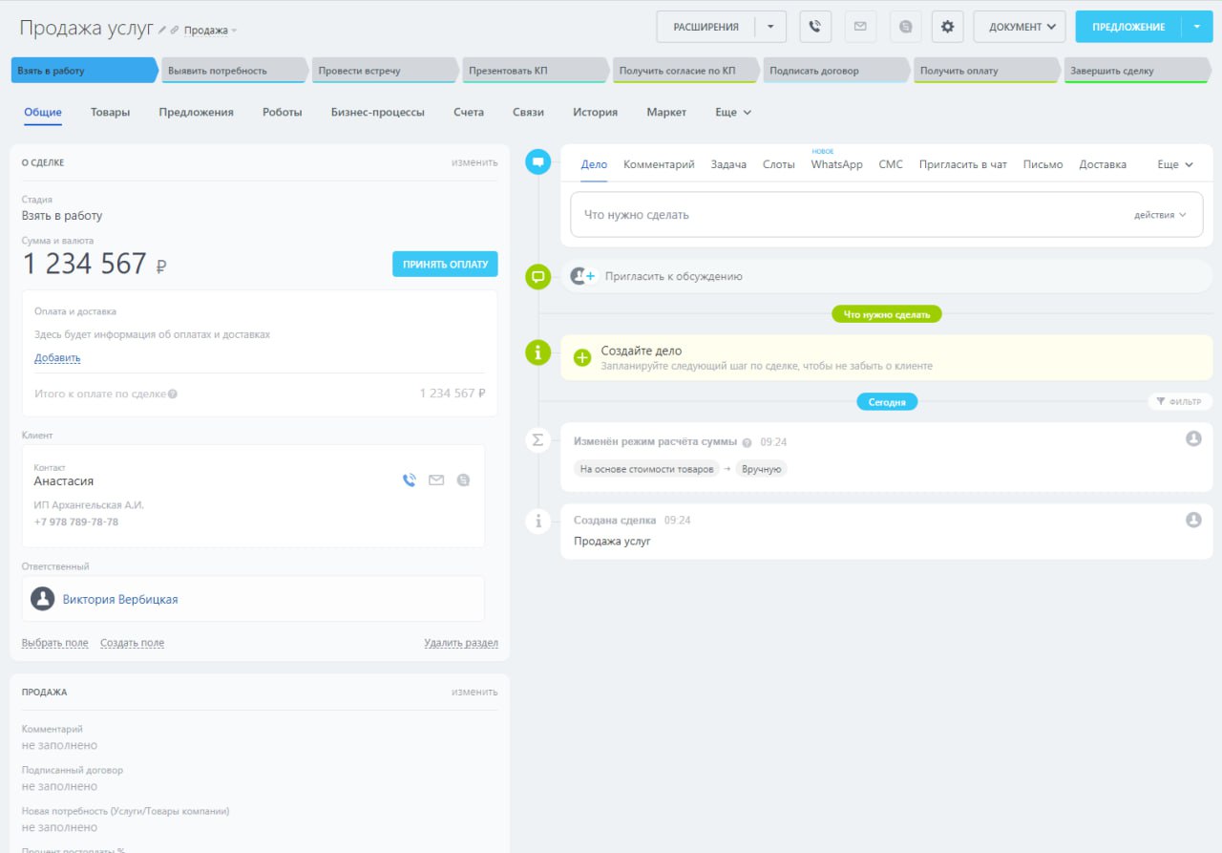Open the действия dropdown in activity field

point(1160,215)
